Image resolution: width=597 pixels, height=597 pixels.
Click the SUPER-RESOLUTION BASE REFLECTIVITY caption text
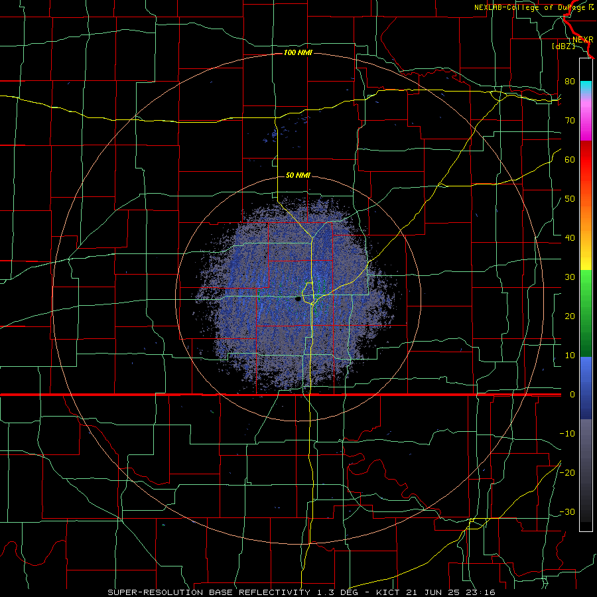[209, 592]
